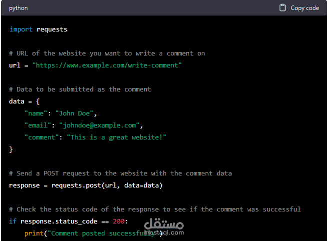Click the "email" dictionary key
The height and width of the screenshot is (241, 328).
pyautogui.click(x=38, y=125)
